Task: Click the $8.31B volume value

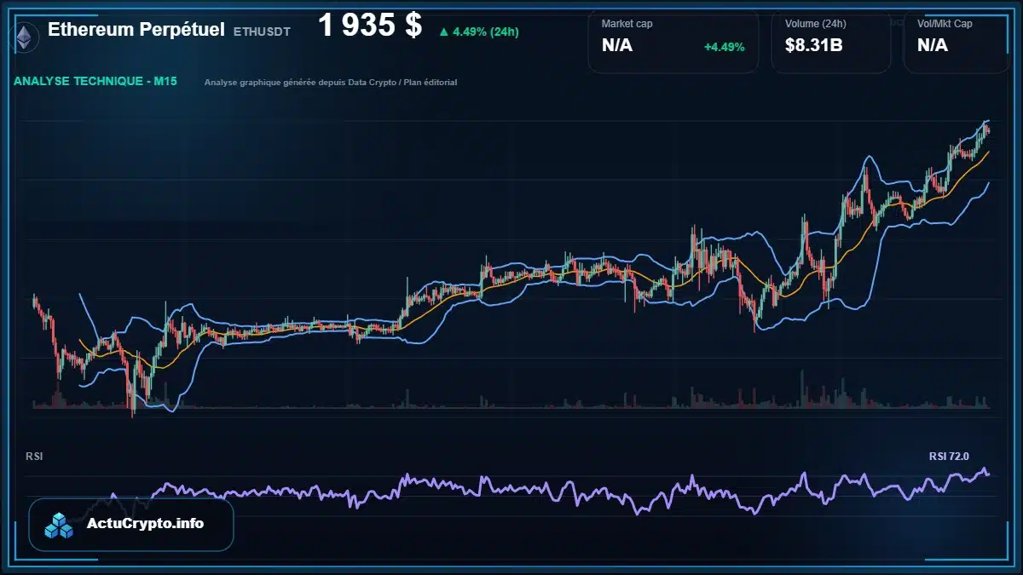Action: pyautogui.click(x=813, y=45)
